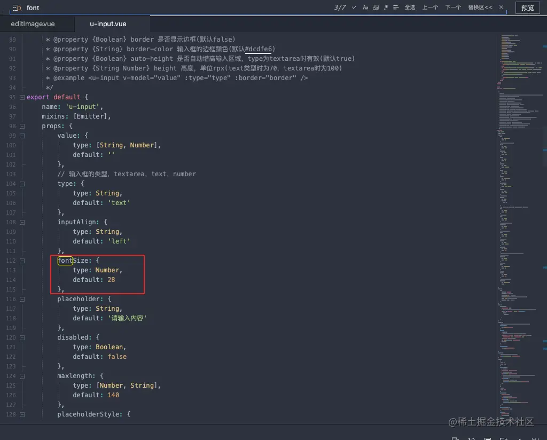This screenshot has height=440, width=547.
Task: Click the 'inputAlign' property name
Action: point(78,222)
